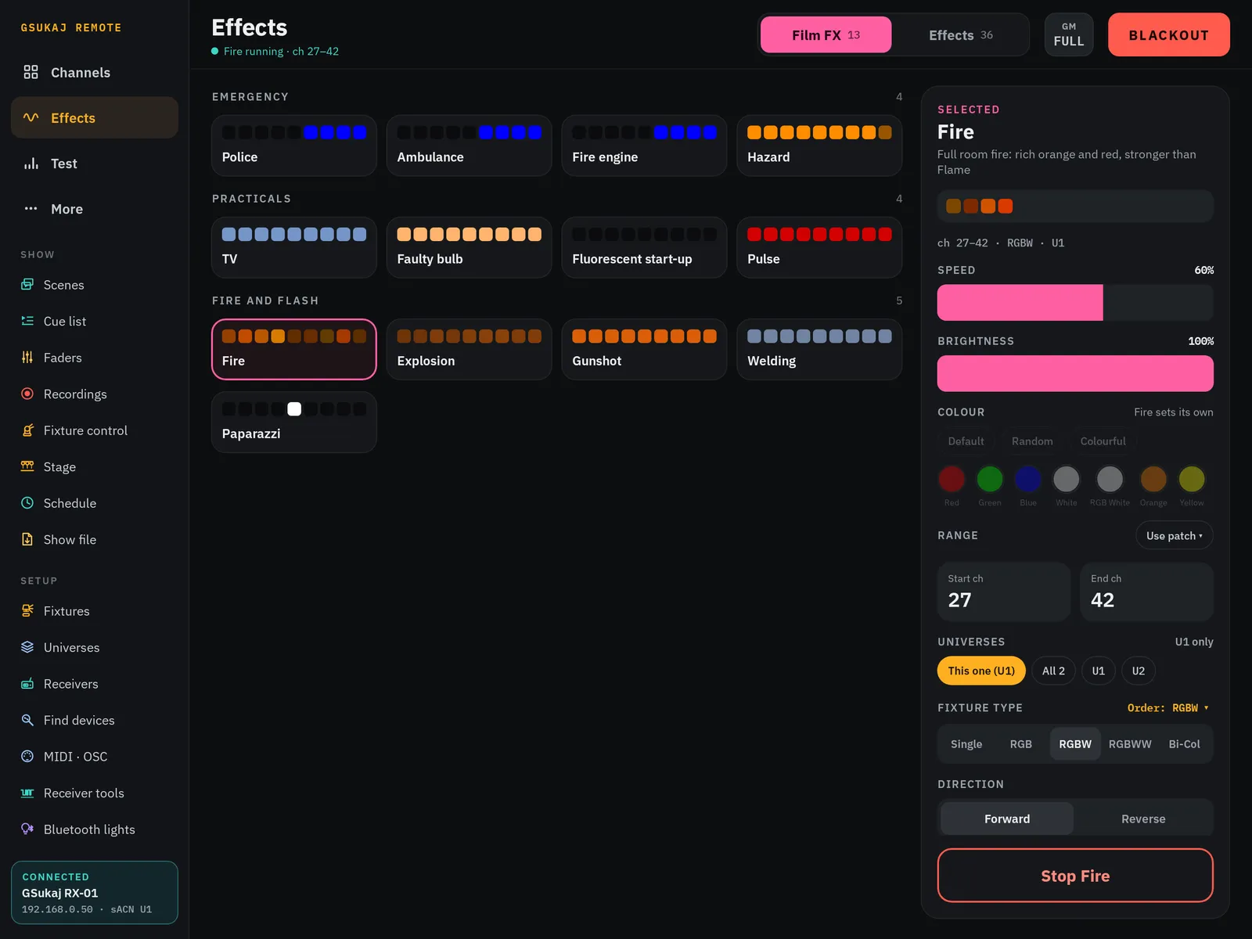
Task: Choose the All 2 universes option
Action: tap(1053, 671)
